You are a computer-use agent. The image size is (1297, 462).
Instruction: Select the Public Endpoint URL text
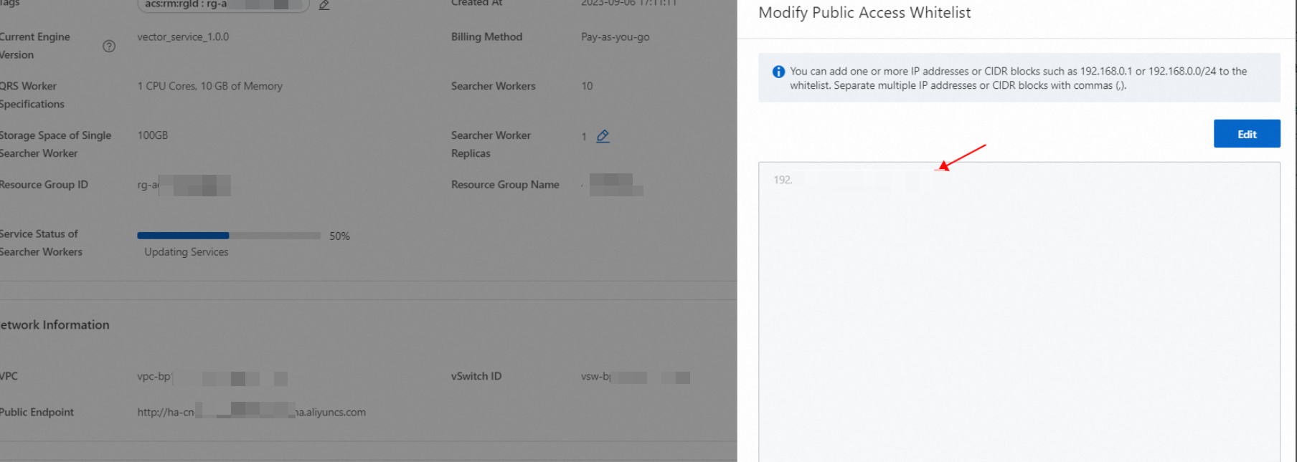(252, 412)
